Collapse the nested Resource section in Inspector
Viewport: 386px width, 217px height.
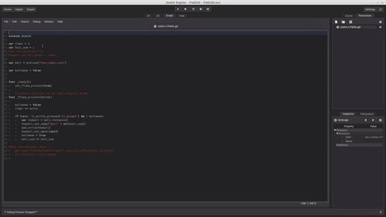pyautogui.click(x=338, y=133)
